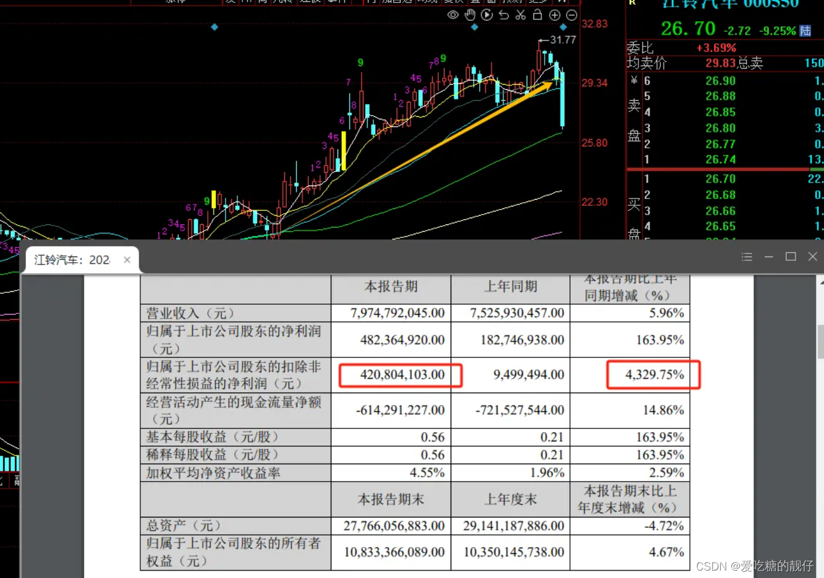This screenshot has width=824, height=578.
Task: Click the 31.77 high price label on chart
Action: [563, 40]
